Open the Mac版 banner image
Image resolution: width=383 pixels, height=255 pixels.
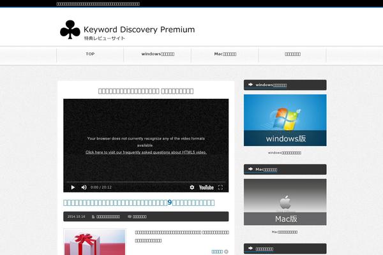click(x=285, y=202)
